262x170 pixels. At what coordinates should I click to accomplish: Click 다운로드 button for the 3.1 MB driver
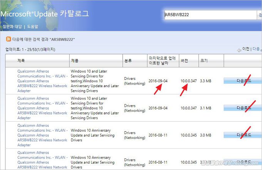[244, 108]
